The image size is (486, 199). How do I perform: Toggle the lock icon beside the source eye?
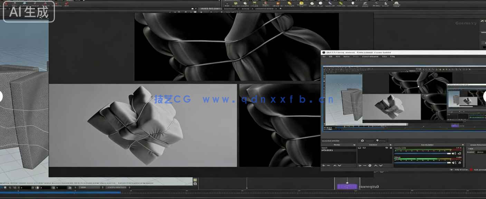[x=391, y=148]
